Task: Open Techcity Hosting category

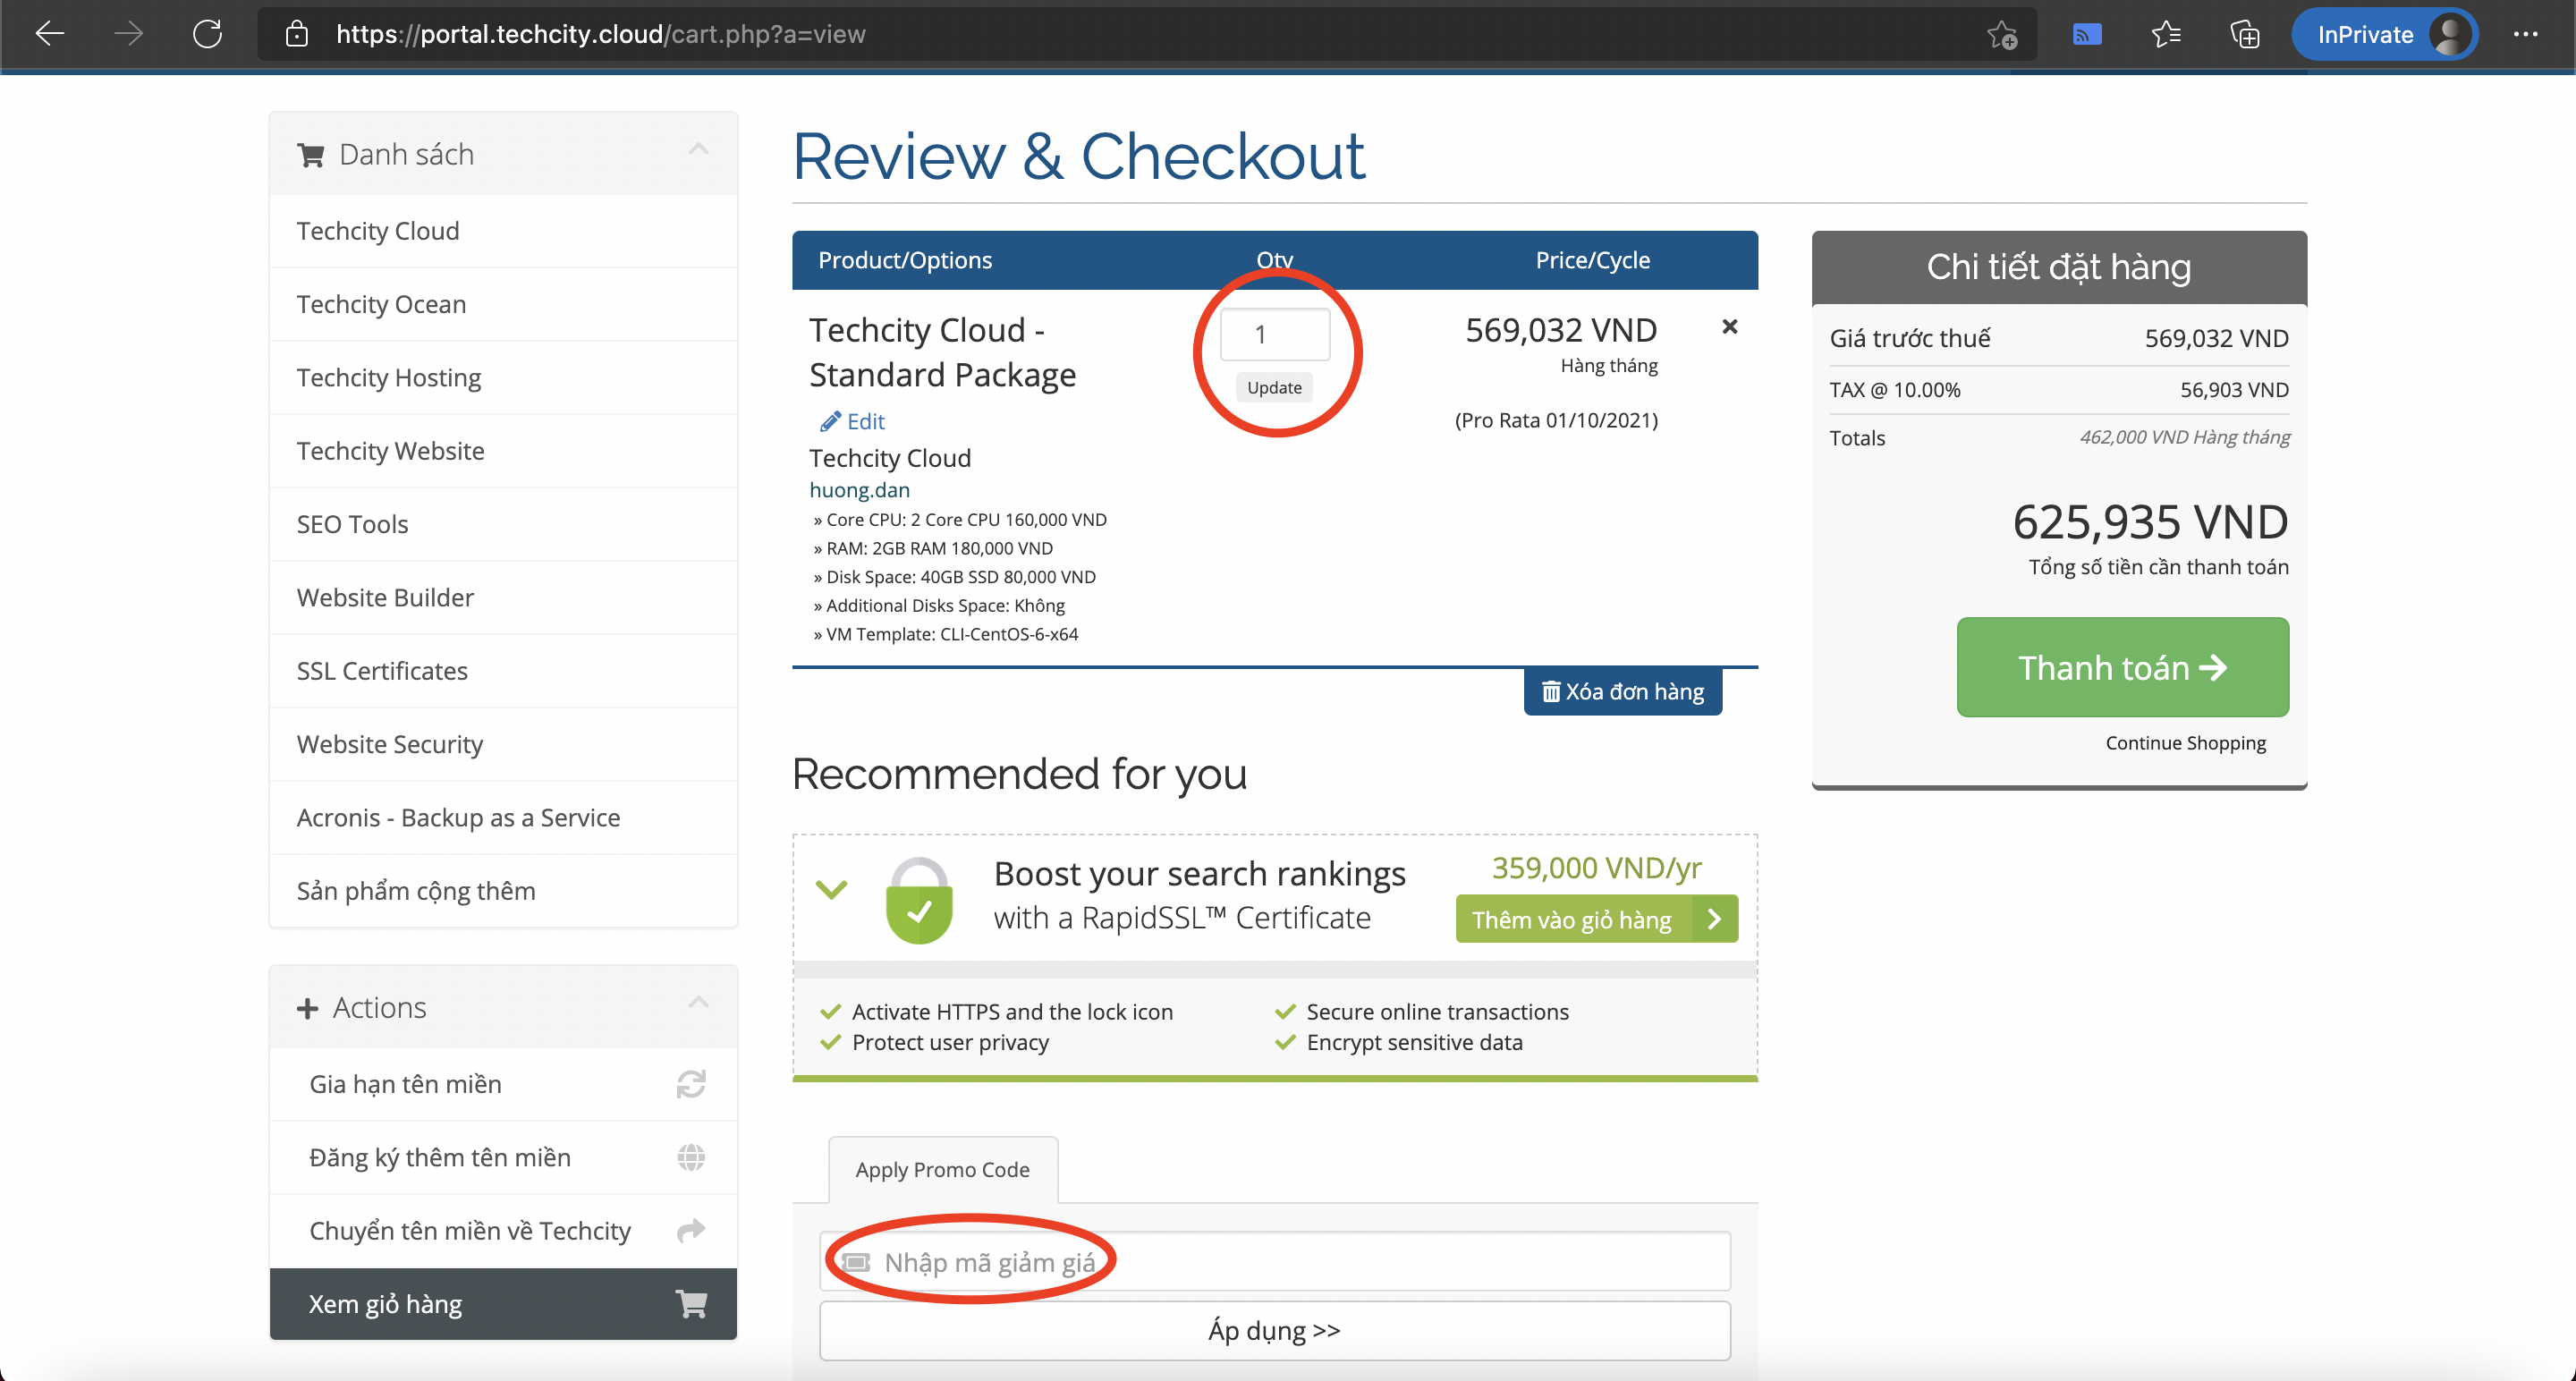Action: [503, 377]
